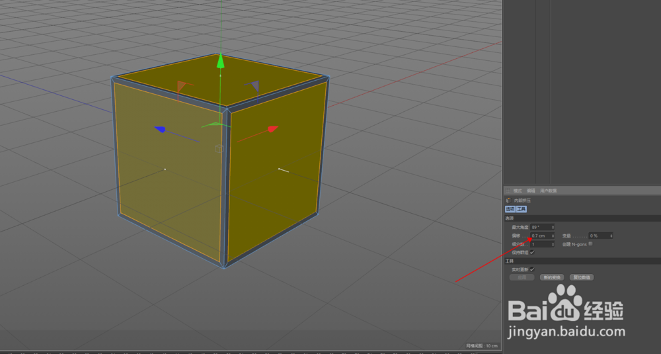Screen dimensions: 661x354
Task: Open the 用户数据 menu
Action: tap(548, 191)
